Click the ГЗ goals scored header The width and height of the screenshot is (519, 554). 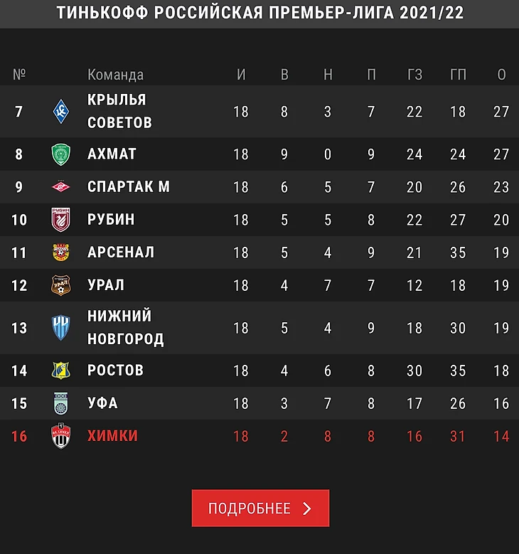point(414,75)
